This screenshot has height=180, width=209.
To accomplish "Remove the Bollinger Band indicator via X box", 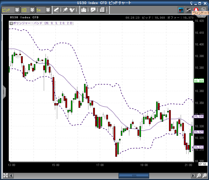I will click(11, 23).
